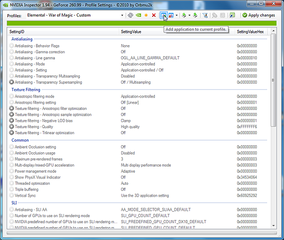The height and width of the screenshot is (240, 284).
Task: Click the Apply changes button
Action: pyautogui.click(x=259, y=15)
